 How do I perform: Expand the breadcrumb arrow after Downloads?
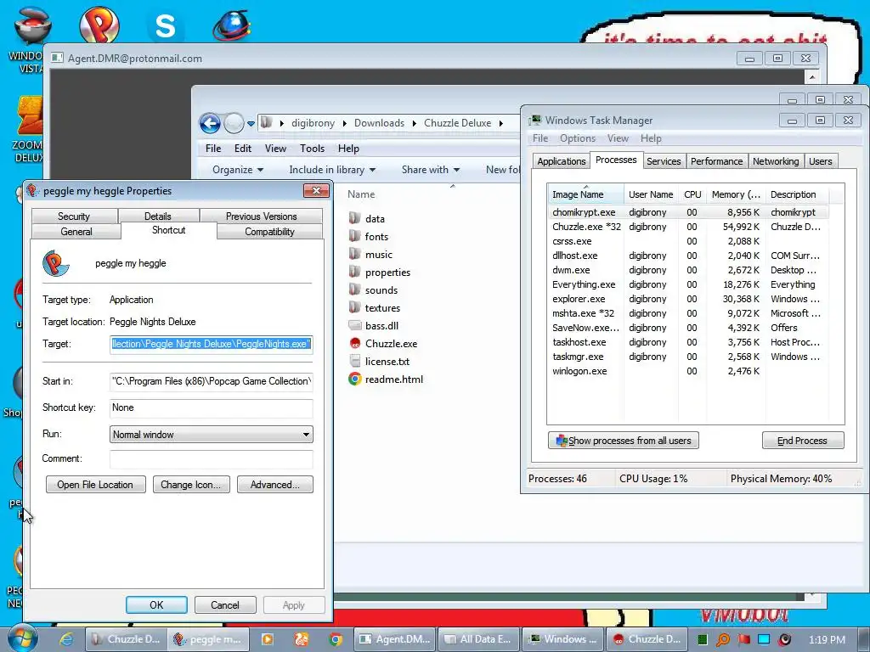click(x=414, y=123)
